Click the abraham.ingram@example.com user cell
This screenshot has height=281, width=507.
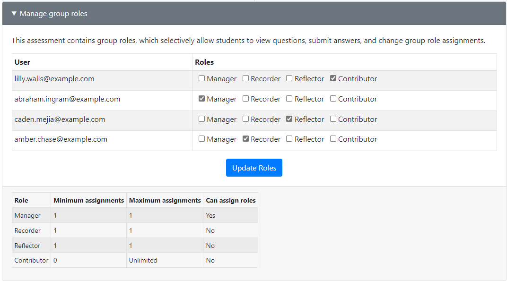(102, 101)
